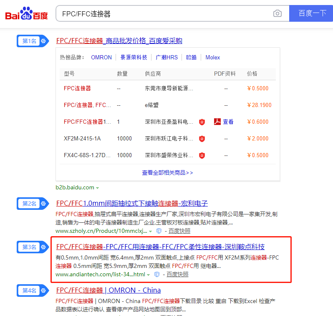Click the 型号 column header
Image resolution: width=333 pixels, height=316 pixels.
click(69, 74)
